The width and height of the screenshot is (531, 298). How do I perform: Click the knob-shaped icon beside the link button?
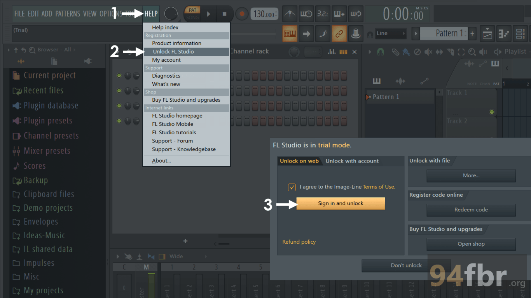coord(356,34)
